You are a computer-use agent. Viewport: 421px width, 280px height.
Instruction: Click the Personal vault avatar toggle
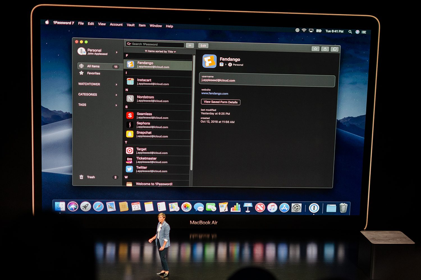(x=82, y=52)
